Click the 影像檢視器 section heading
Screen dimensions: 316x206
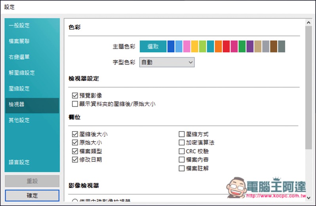point(84,185)
